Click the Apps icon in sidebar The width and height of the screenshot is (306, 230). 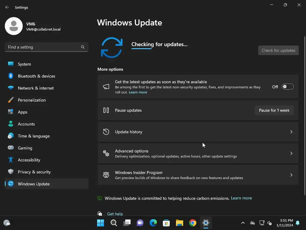[11, 112]
